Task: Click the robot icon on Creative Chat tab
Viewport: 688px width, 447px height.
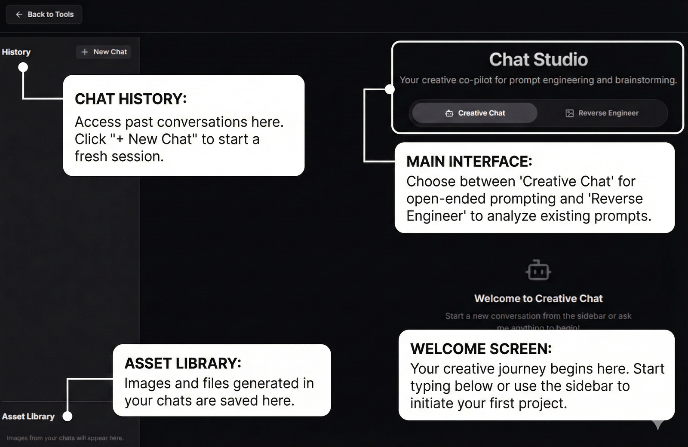Action: click(449, 113)
